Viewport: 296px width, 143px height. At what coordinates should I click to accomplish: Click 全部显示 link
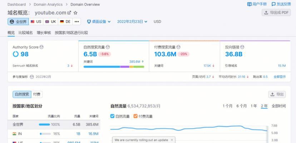pyautogui.click(x=280, y=77)
